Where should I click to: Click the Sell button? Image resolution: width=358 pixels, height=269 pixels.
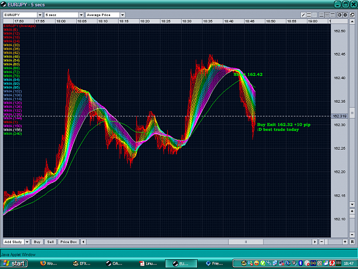coord(50,242)
